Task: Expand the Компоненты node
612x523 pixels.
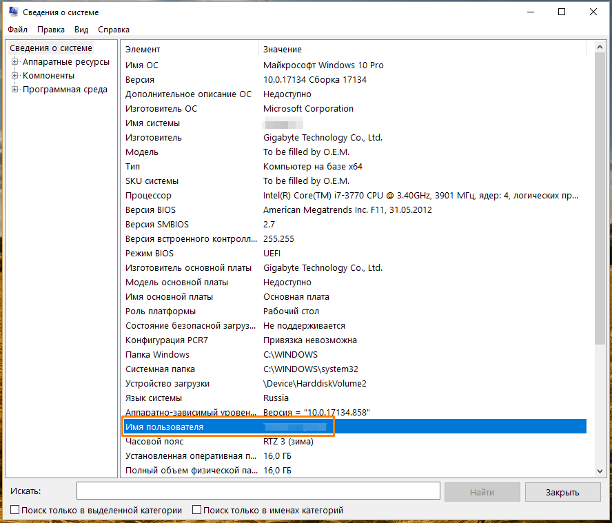Action: pyautogui.click(x=15, y=75)
